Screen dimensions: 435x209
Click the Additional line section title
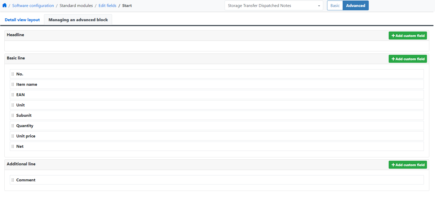21,164
